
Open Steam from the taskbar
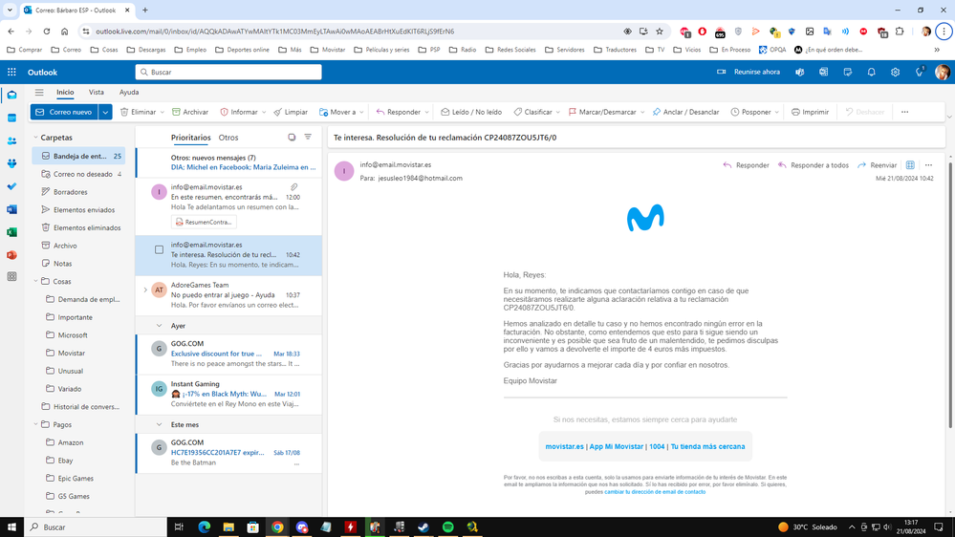(x=423, y=526)
